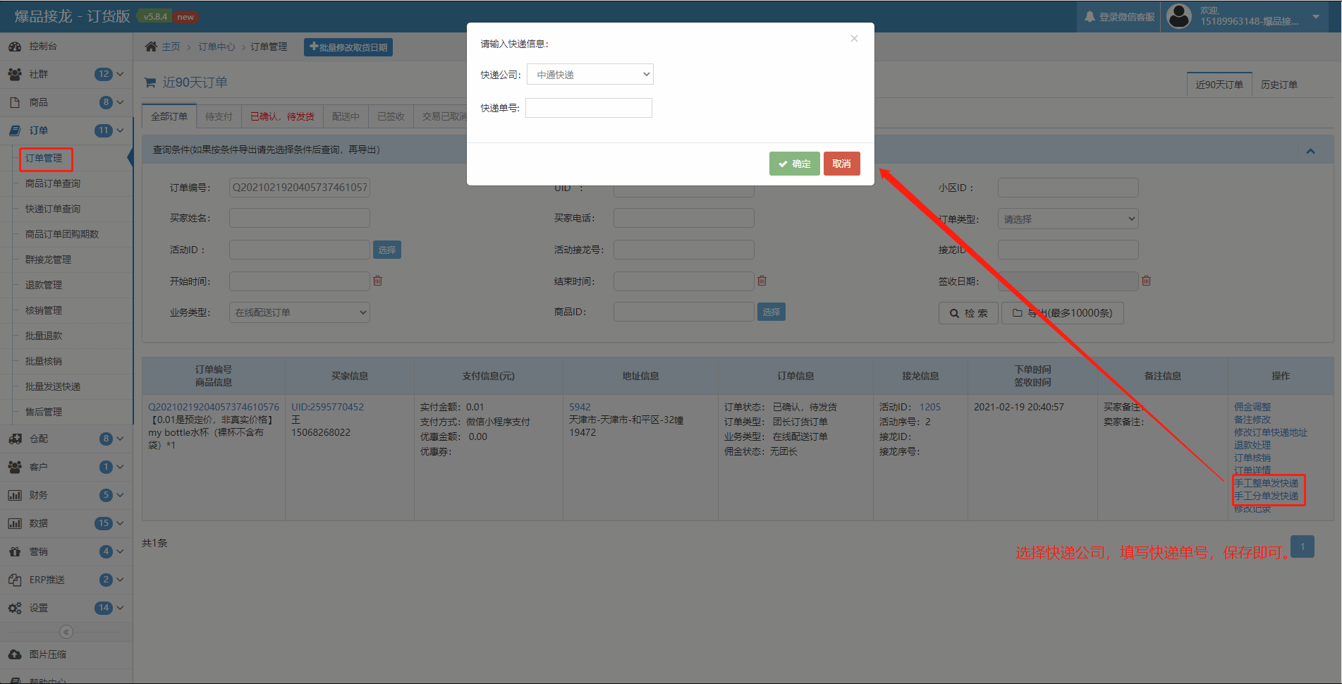Open order link Q20210219204057374610576
This screenshot has width=1342, height=684.
pos(214,407)
